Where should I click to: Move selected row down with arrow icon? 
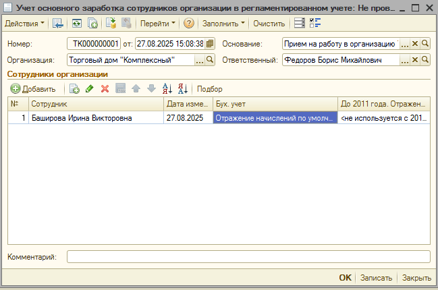pyautogui.click(x=151, y=89)
